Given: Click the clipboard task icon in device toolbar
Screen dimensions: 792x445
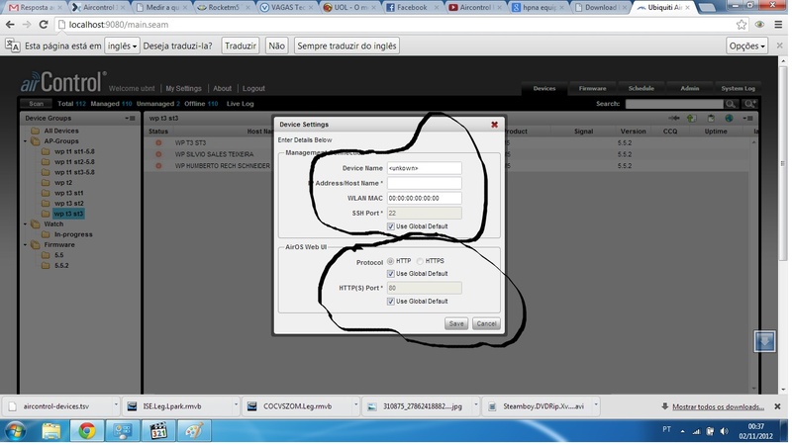Looking at the screenshot, I should tap(713, 118).
